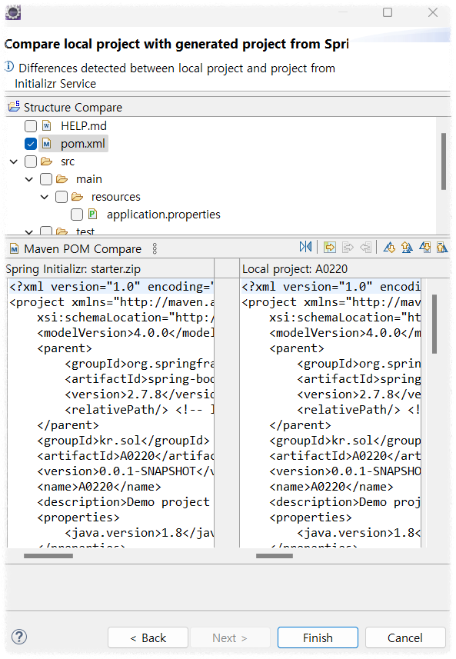
Task: Click the Finish button
Action: tap(318, 637)
